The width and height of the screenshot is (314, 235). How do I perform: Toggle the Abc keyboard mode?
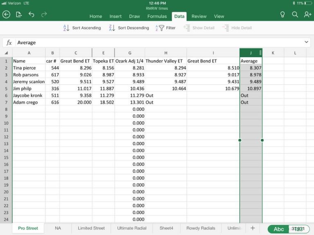pos(279,229)
